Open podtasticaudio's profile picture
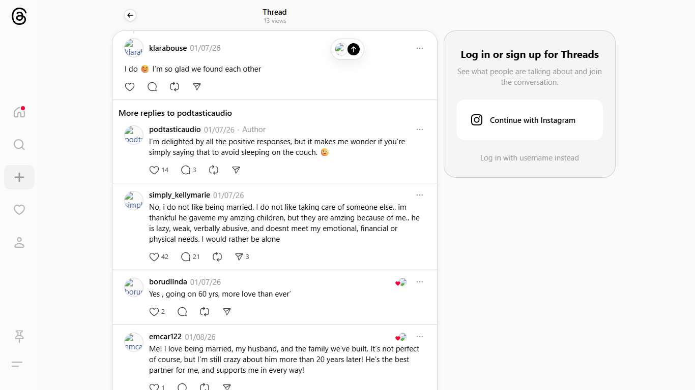This screenshot has height=390, width=695. [134, 135]
